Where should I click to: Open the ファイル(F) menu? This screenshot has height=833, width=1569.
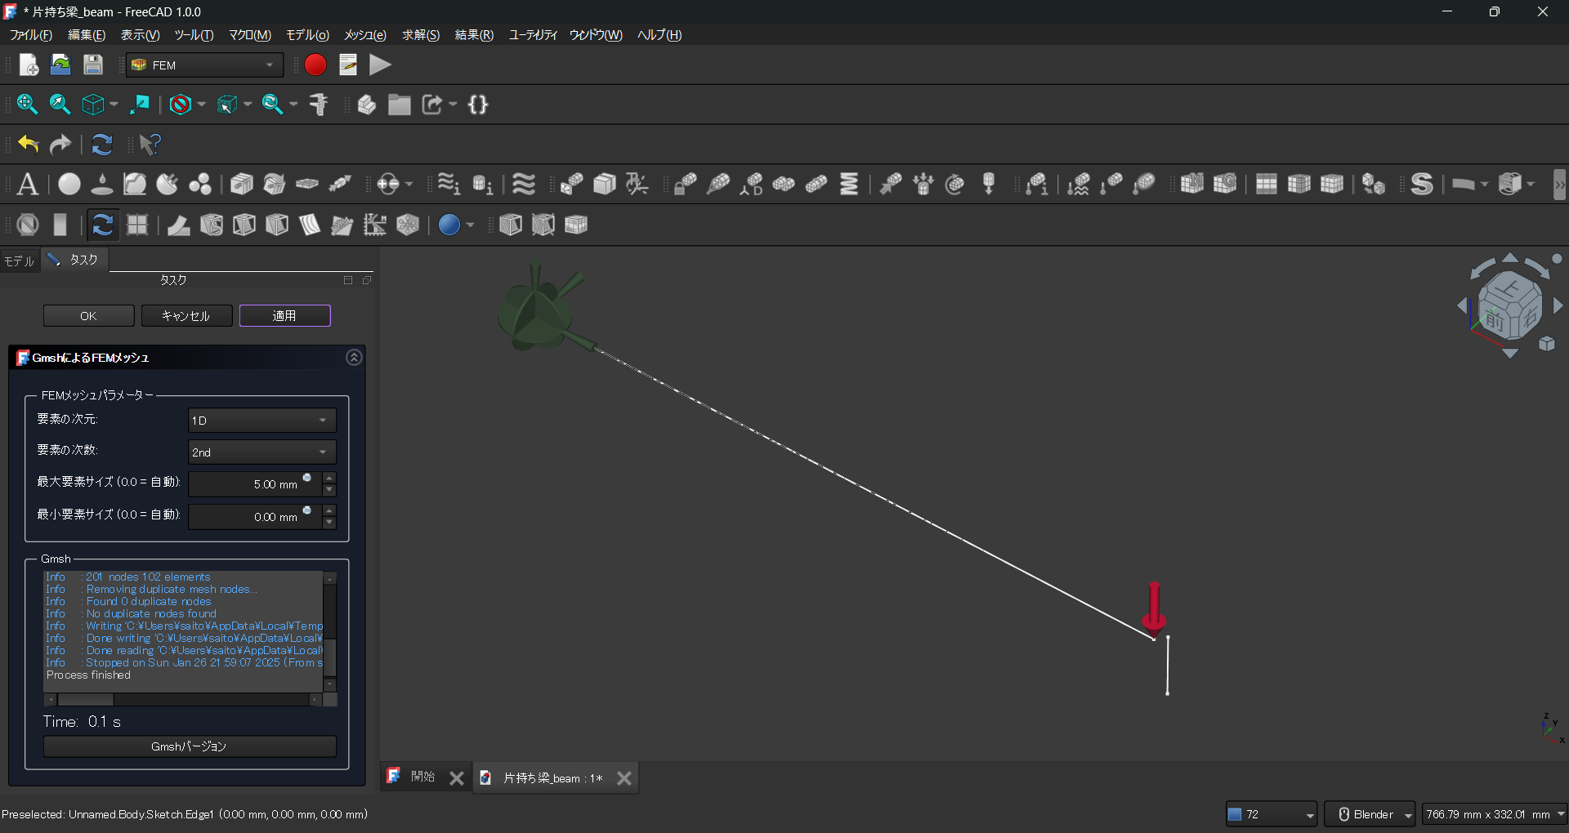coord(31,35)
